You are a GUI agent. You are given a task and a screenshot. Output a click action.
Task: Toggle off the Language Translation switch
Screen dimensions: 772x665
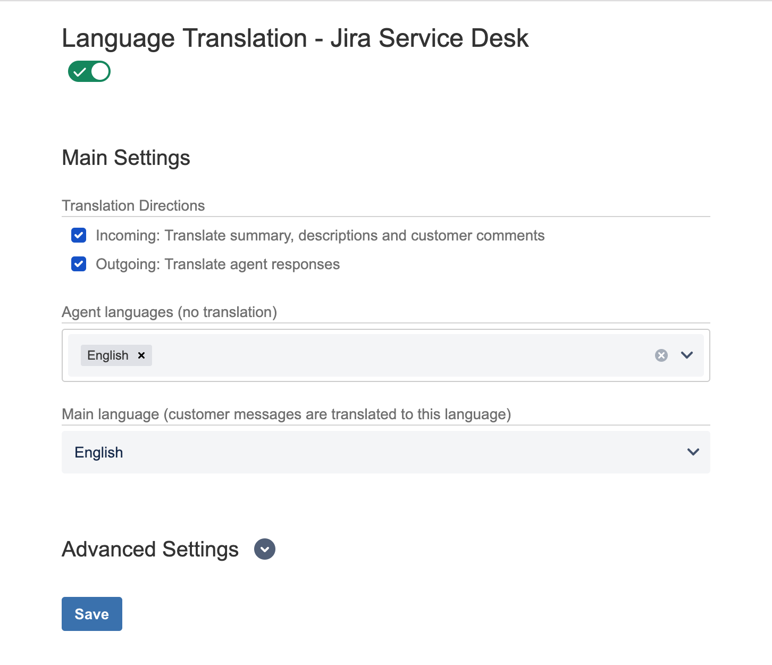[89, 71]
